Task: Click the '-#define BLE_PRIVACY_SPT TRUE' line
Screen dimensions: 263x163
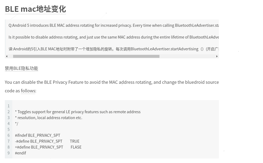Action: click(47, 141)
